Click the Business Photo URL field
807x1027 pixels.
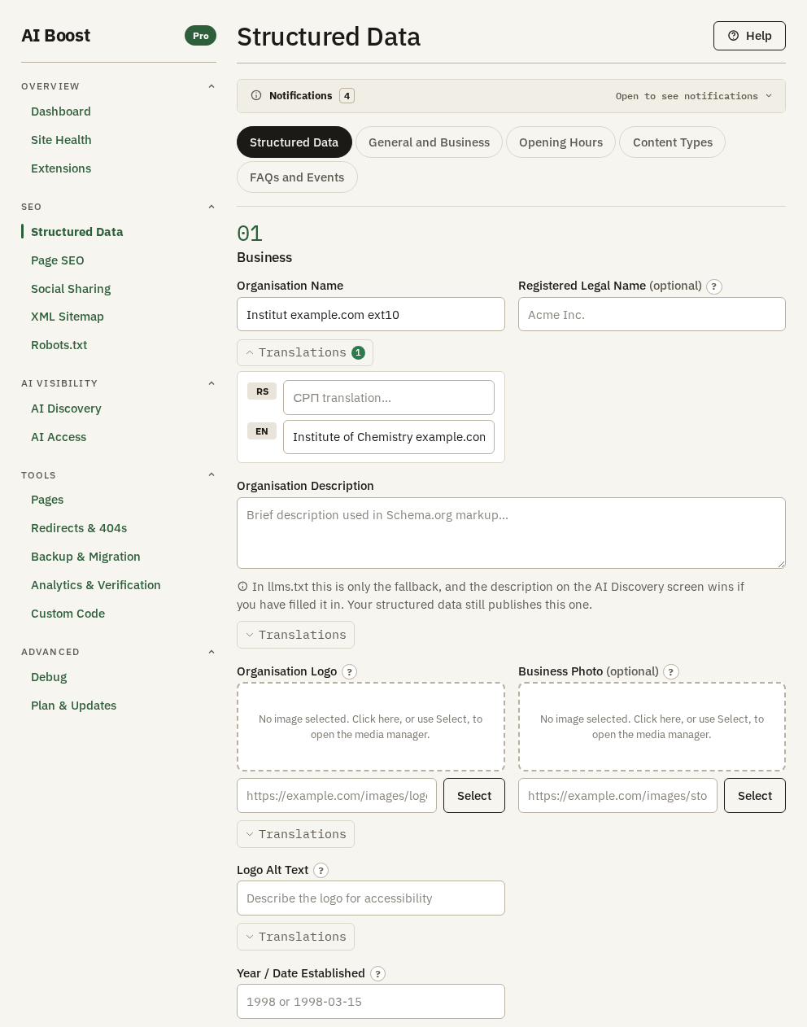pos(617,796)
